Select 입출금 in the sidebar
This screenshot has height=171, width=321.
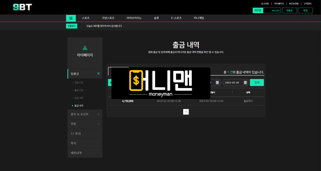85,74
